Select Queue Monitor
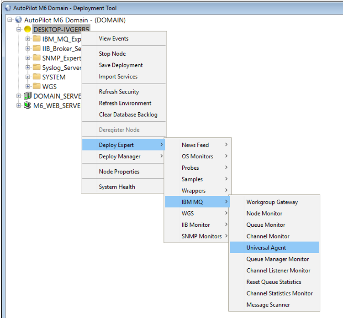The image size is (343, 318). tap(274, 224)
